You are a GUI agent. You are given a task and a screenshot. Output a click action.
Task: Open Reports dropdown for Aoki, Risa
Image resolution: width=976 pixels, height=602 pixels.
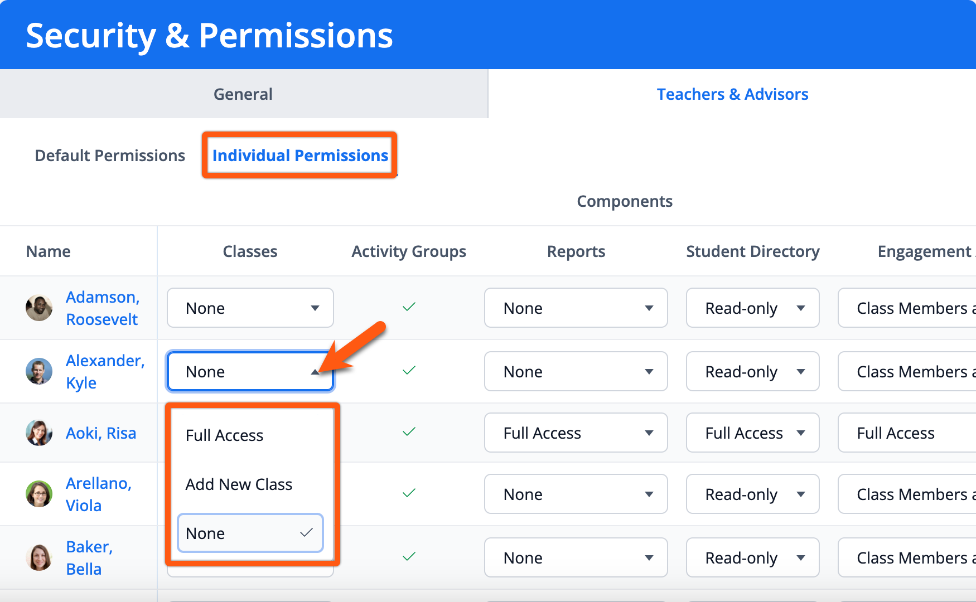576,433
